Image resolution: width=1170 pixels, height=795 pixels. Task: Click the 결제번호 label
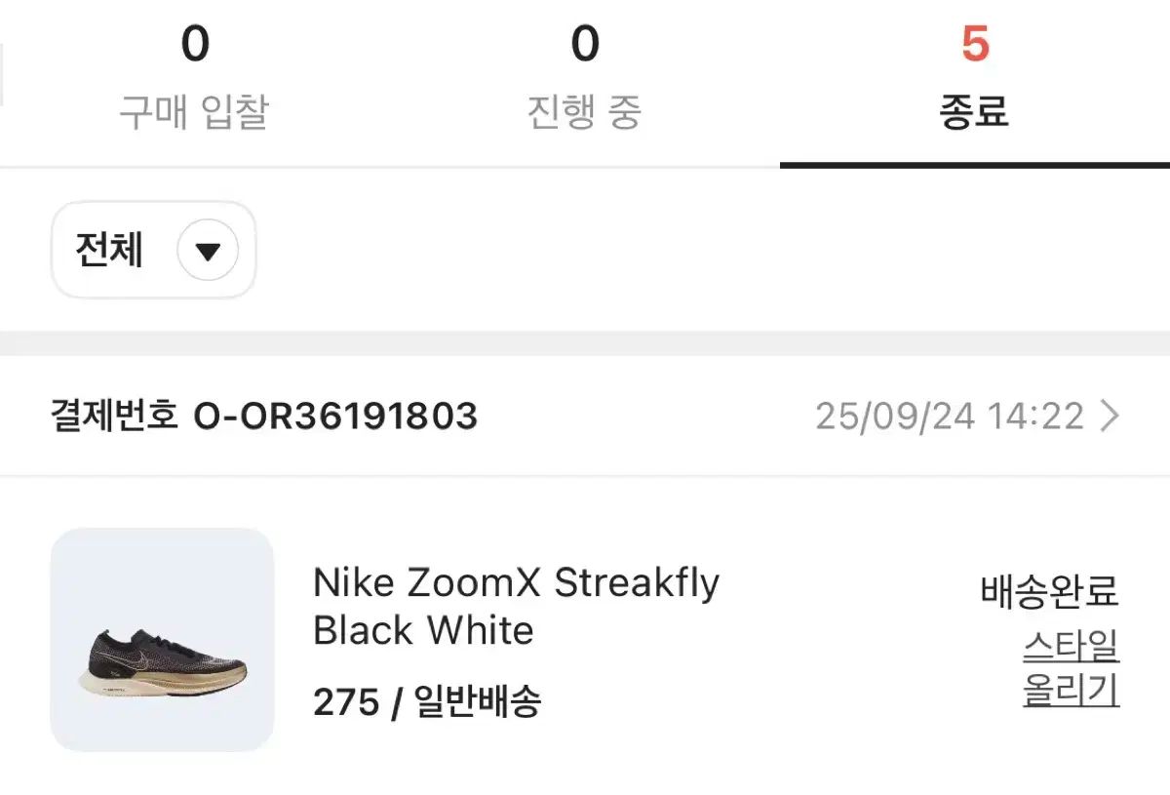[113, 417]
